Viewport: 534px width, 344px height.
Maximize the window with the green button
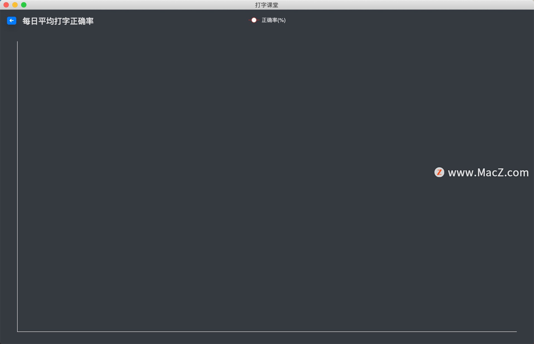click(x=24, y=5)
